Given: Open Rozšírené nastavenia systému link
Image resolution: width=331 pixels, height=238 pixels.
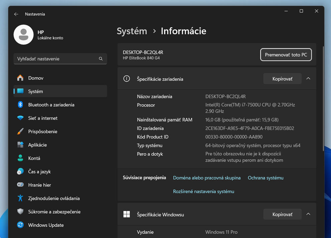Looking at the screenshot, I should pos(203,192).
